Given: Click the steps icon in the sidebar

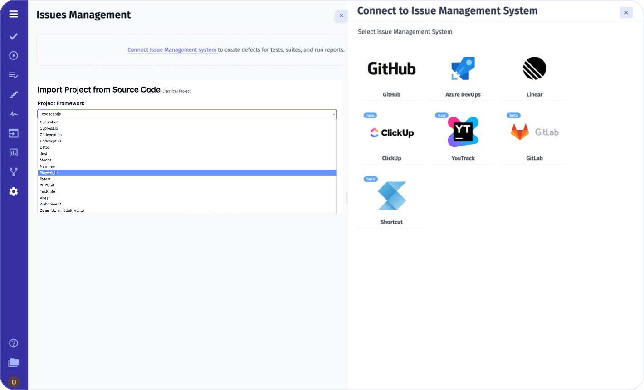Looking at the screenshot, I should tap(14, 94).
